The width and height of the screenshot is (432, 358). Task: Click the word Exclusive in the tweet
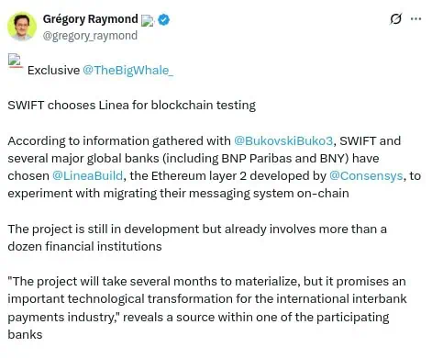click(x=53, y=71)
